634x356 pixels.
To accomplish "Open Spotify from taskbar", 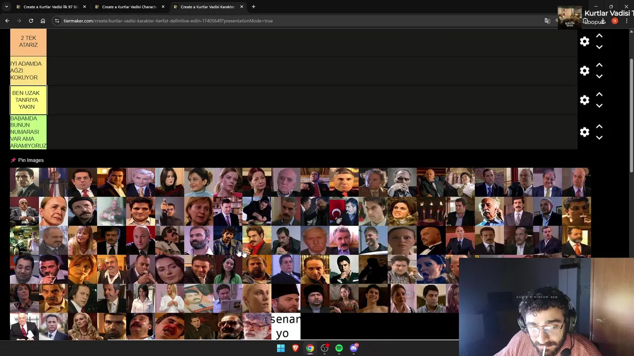I will (339, 348).
